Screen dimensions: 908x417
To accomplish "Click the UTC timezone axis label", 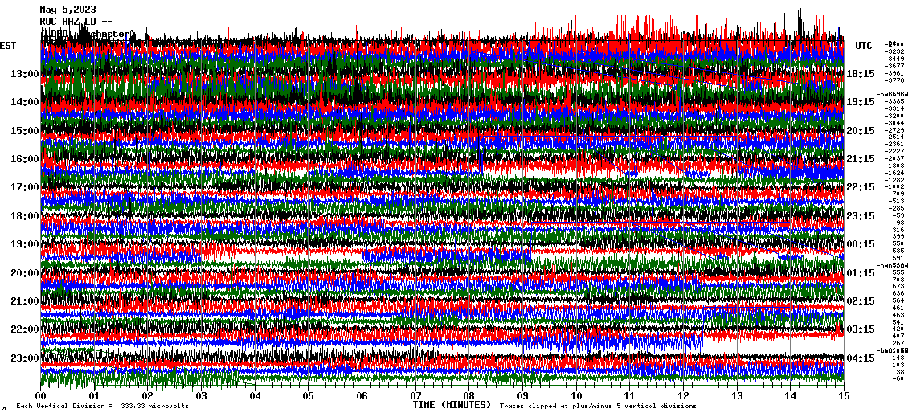I will pyautogui.click(x=864, y=46).
